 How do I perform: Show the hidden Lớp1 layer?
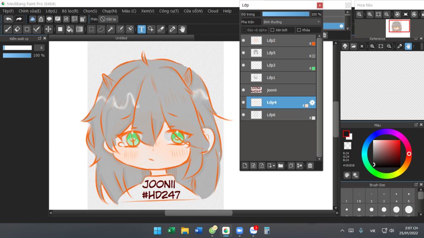tap(243, 78)
